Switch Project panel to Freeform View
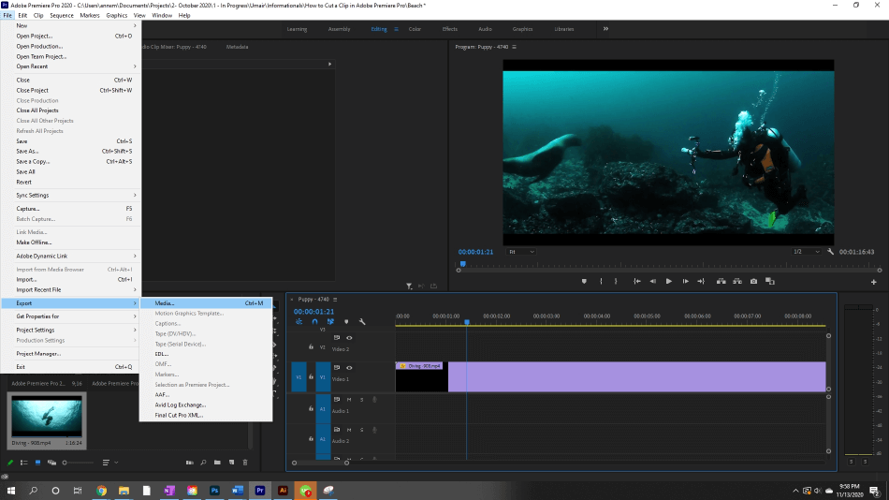Image resolution: width=889 pixels, height=500 pixels. click(51, 463)
